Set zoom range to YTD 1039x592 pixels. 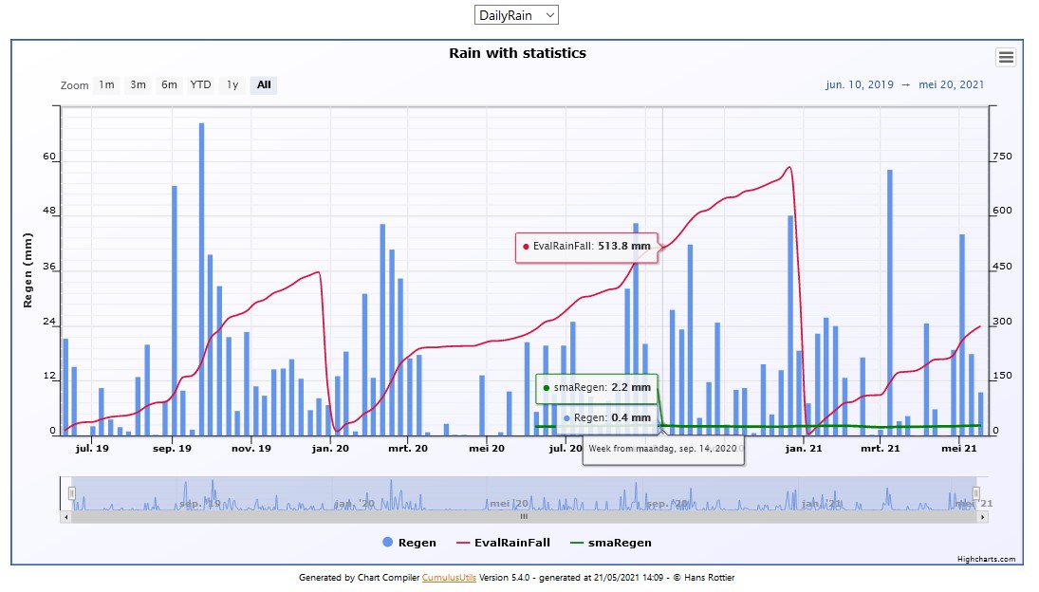[200, 85]
